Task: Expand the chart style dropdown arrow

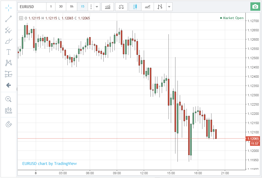Action: (169, 7)
